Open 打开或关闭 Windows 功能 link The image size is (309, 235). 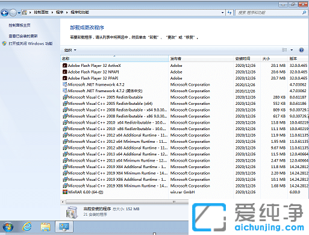(31, 43)
